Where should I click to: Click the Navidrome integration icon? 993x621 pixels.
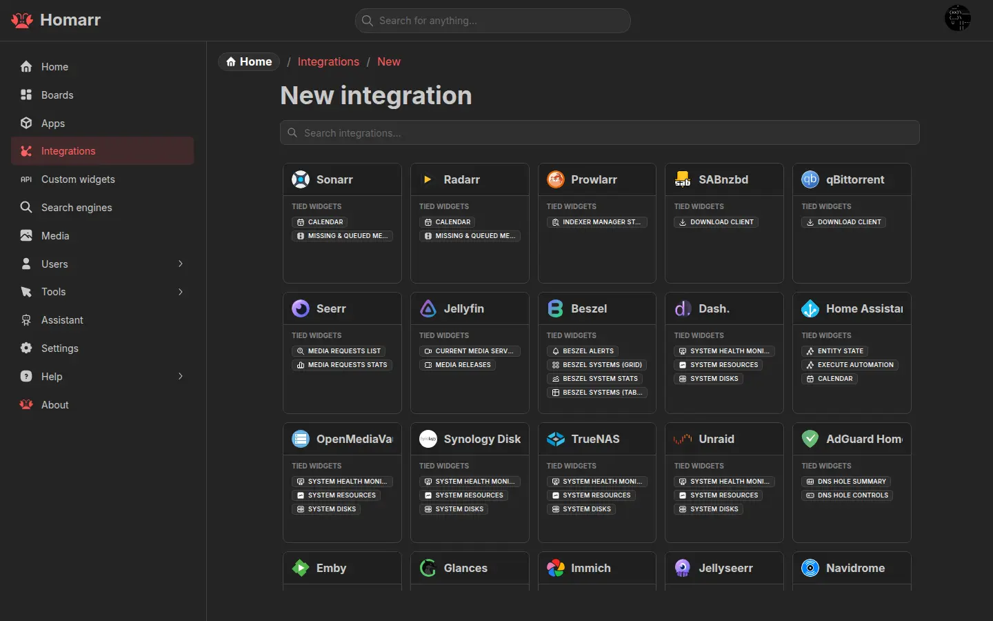point(810,568)
